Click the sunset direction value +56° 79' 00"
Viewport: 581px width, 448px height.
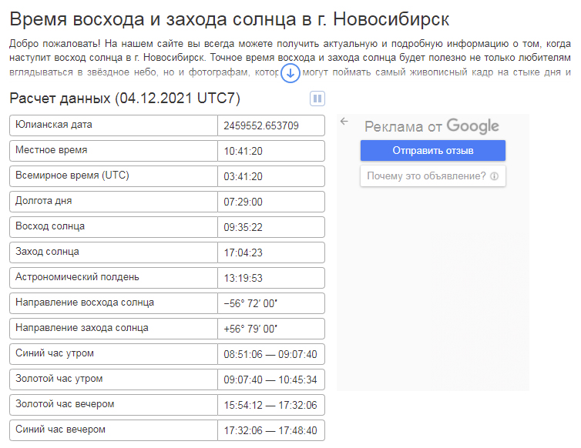[x=250, y=329]
